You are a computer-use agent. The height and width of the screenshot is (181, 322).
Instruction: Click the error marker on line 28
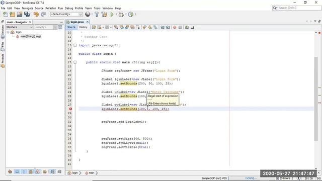70,109
